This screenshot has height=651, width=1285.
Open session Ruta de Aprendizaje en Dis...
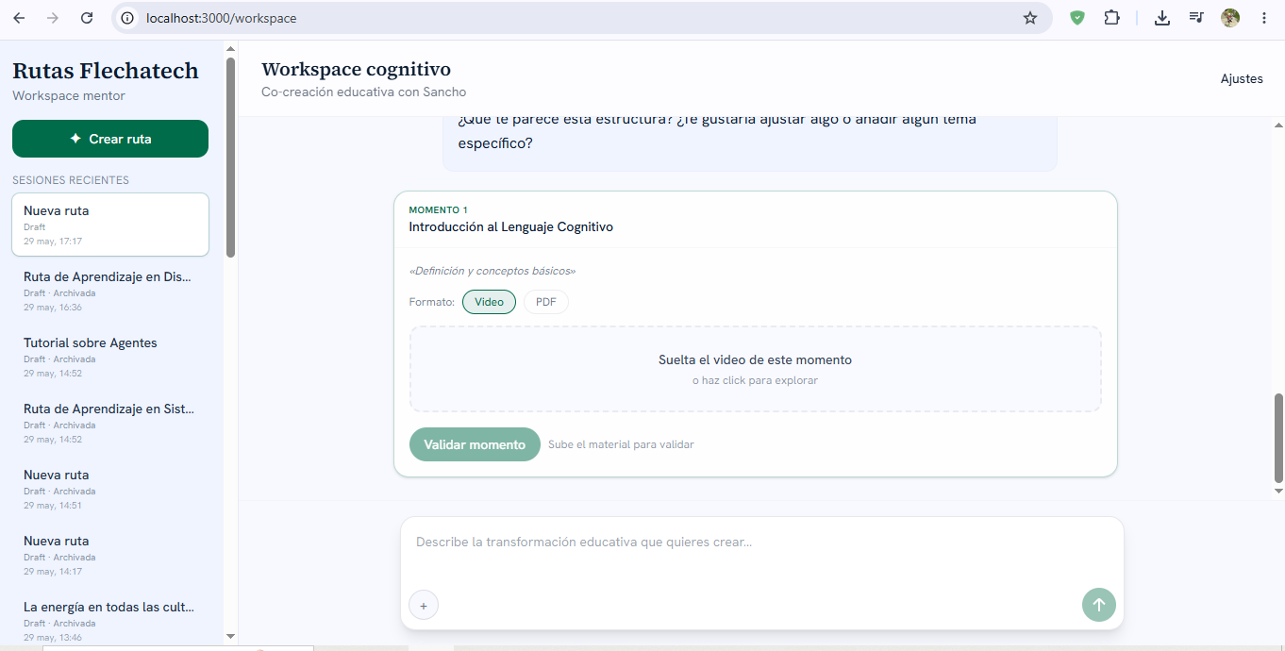(x=110, y=291)
